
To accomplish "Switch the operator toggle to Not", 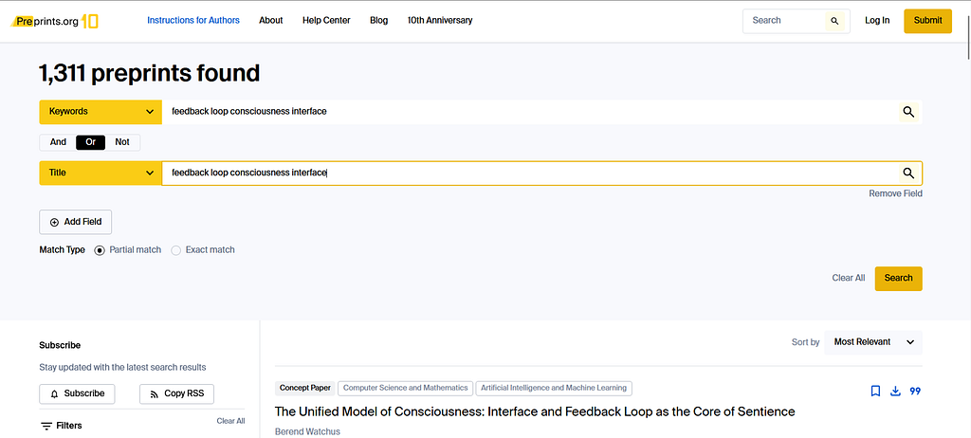I will pyautogui.click(x=122, y=142).
